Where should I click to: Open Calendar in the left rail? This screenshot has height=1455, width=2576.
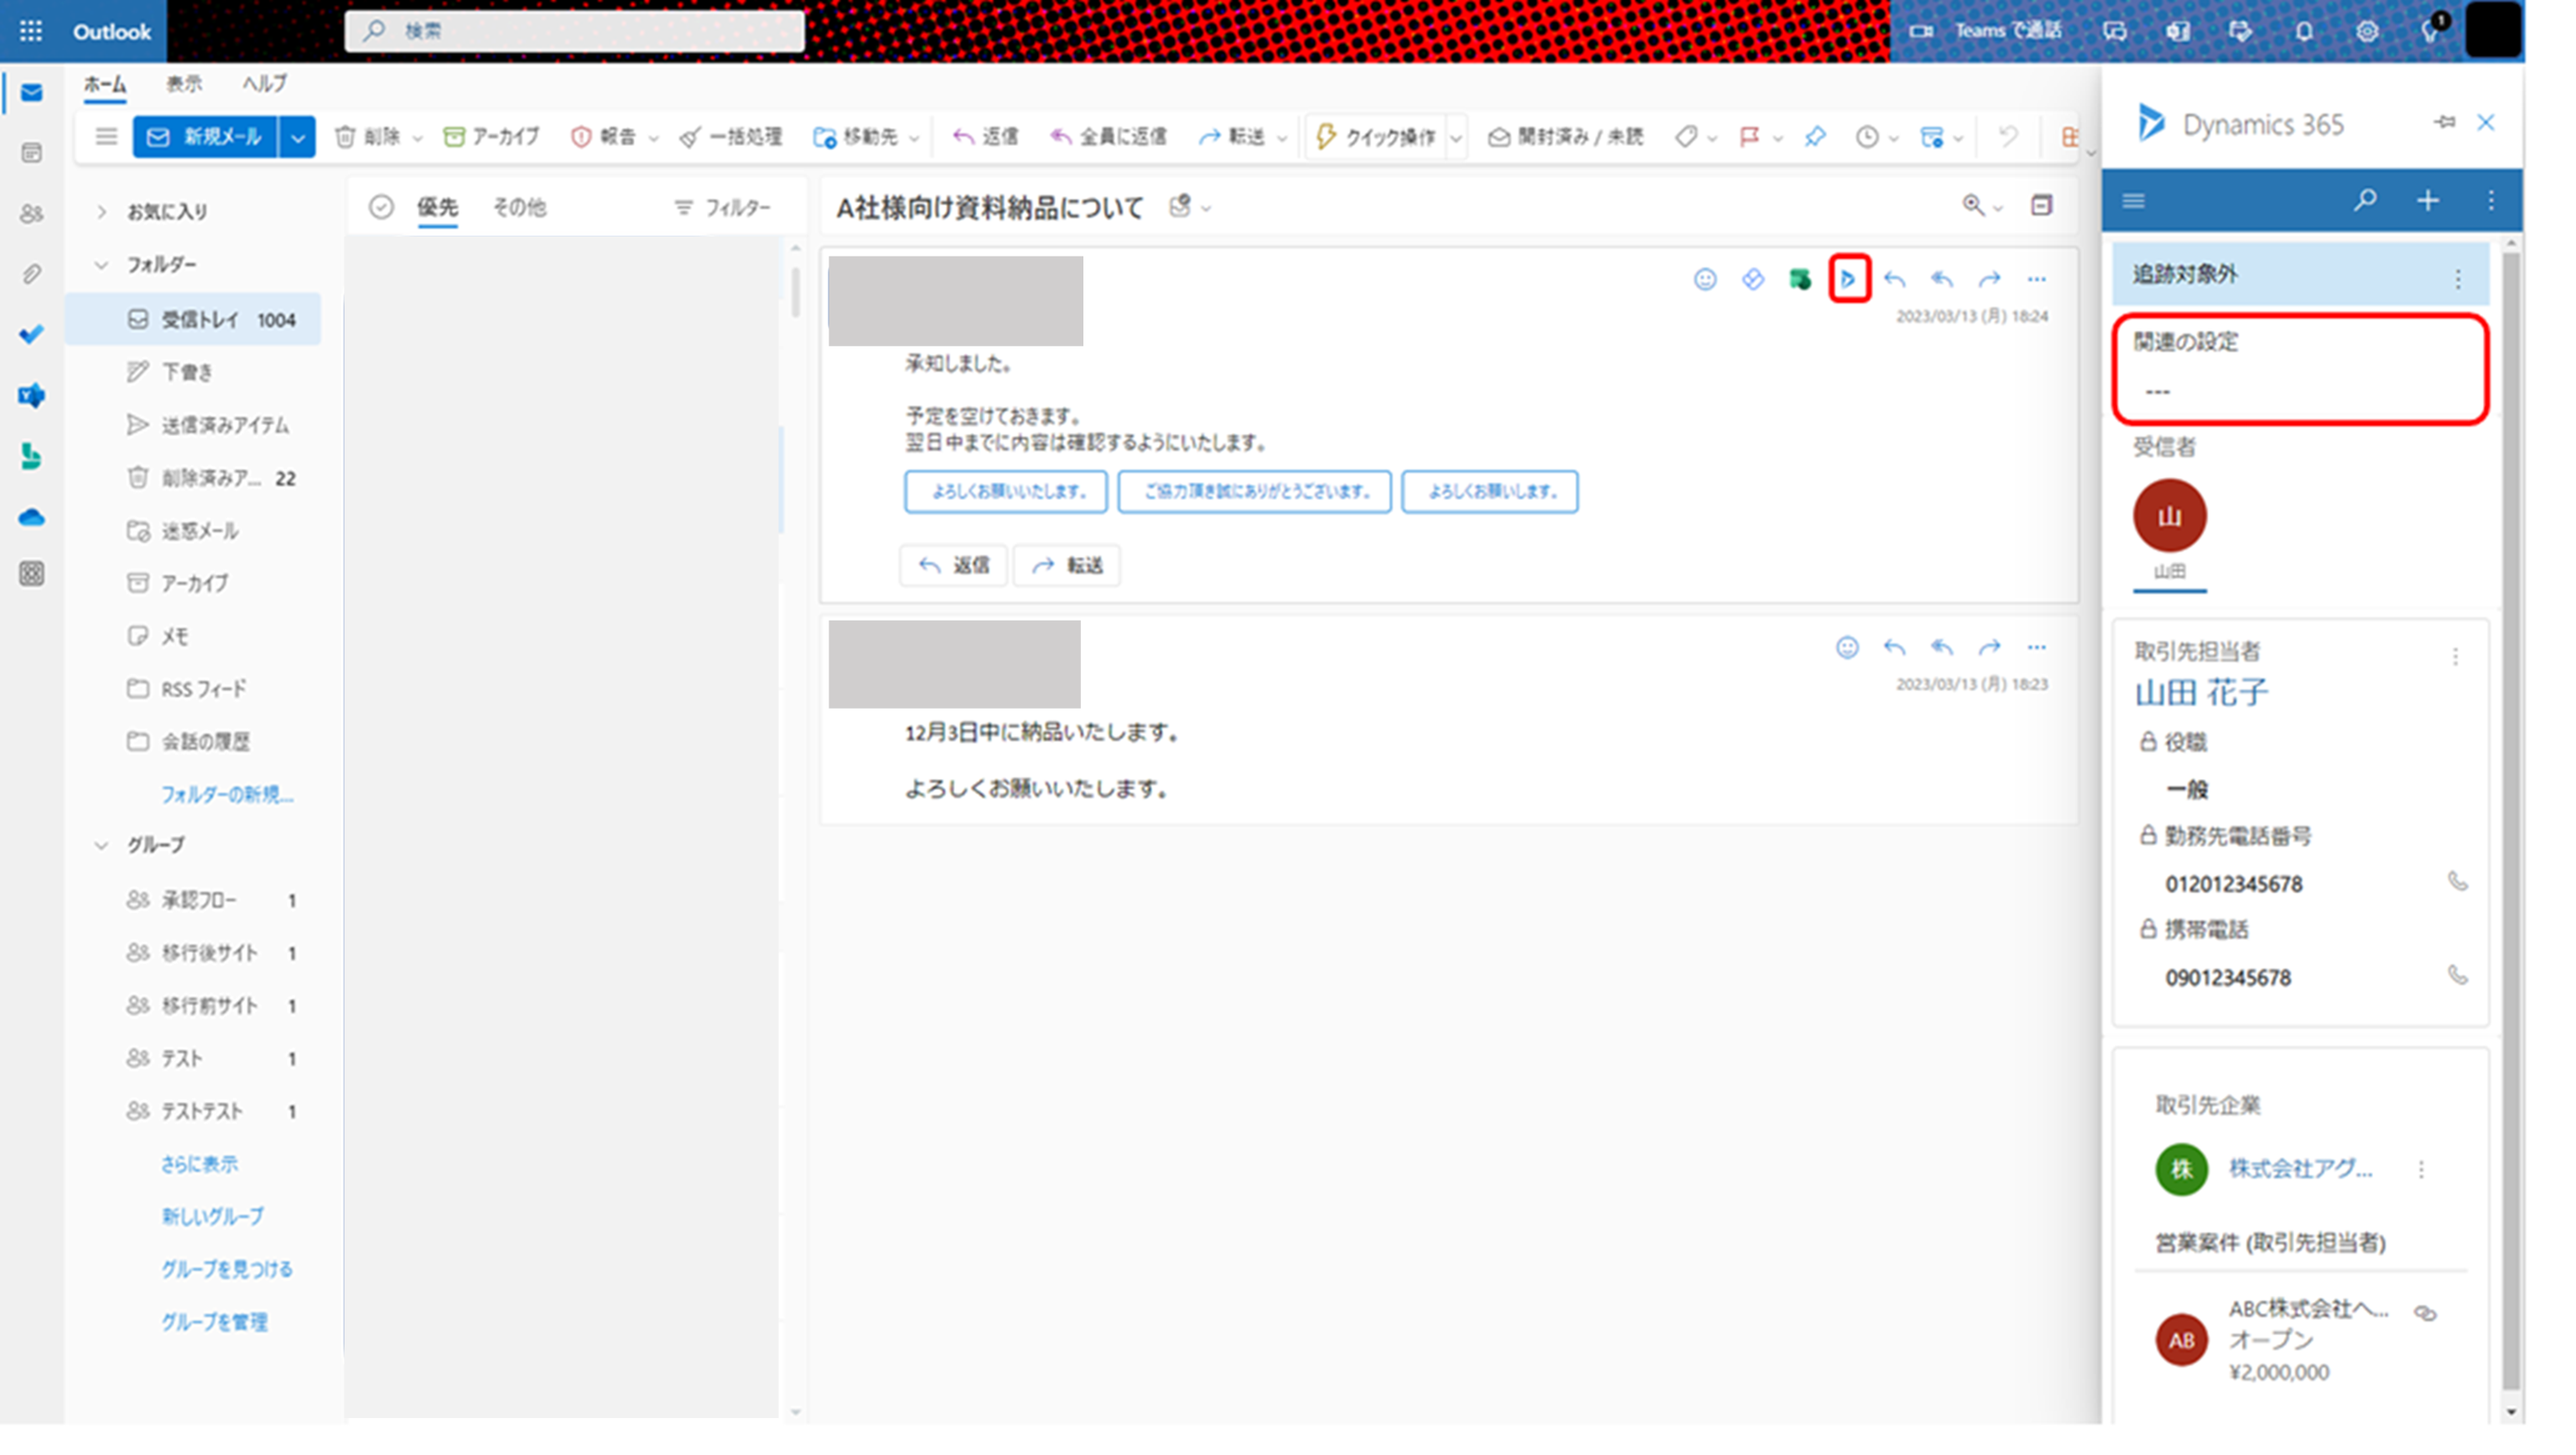coord(31,152)
